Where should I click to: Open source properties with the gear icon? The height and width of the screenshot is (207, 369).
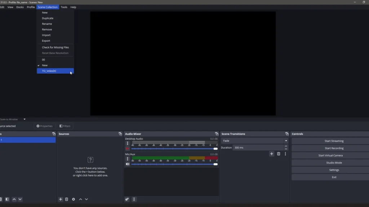click(x=74, y=199)
